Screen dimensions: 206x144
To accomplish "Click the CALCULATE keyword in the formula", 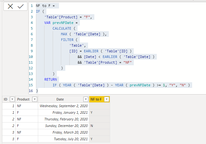I will 62,28.
